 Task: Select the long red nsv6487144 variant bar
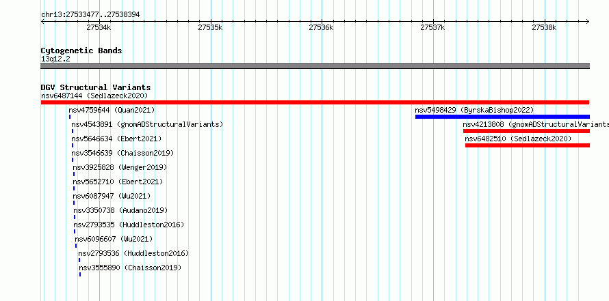315,102
